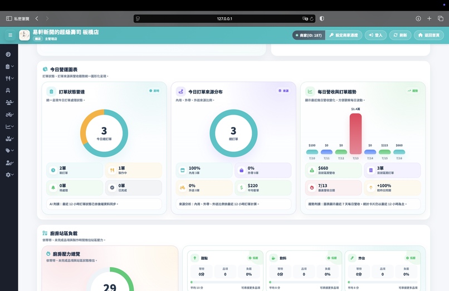Click the 7/13 最高營收日期 tile
The height and width of the screenshot is (291, 449).
point(333,188)
